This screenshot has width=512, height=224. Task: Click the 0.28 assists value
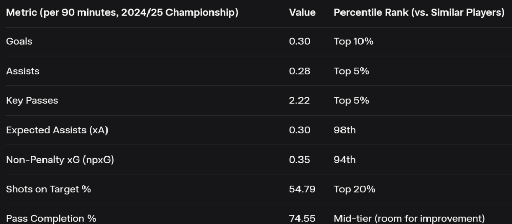tap(300, 71)
